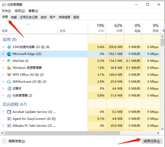Click the 762.1 MB memory value
Screen dimensions: 165x147
pos(116,54)
